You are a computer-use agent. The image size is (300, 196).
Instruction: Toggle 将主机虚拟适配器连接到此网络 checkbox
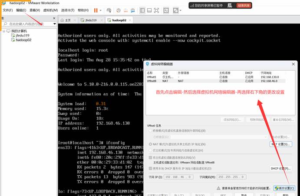tap(150, 157)
